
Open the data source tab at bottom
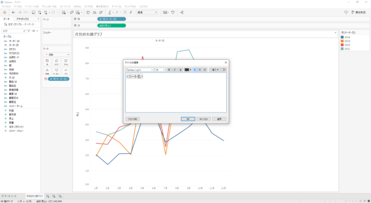point(9,196)
